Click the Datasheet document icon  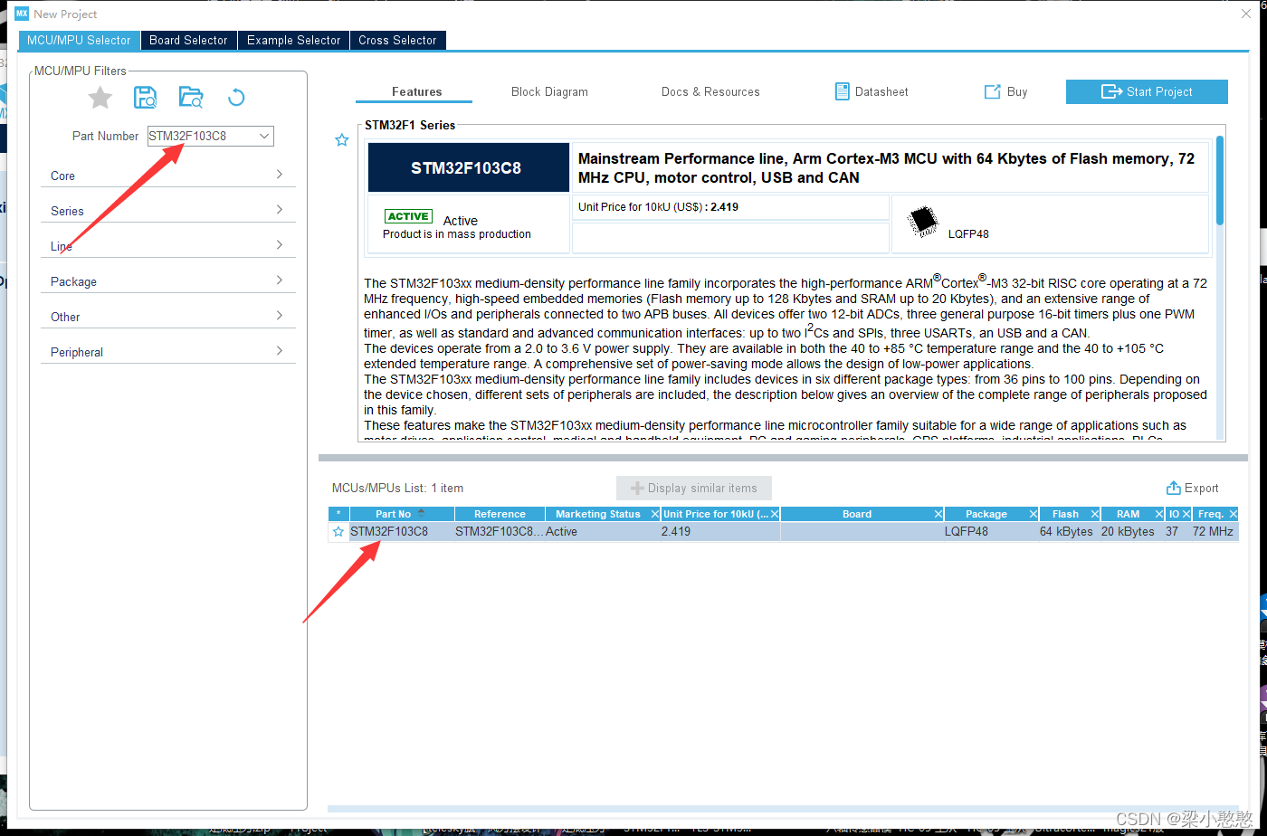[842, 91]
